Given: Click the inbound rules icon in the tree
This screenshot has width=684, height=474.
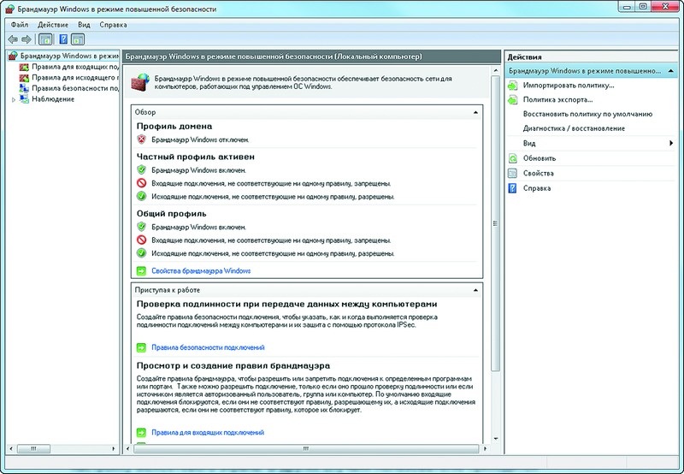Looking at the screenshot, I should 24,67.
